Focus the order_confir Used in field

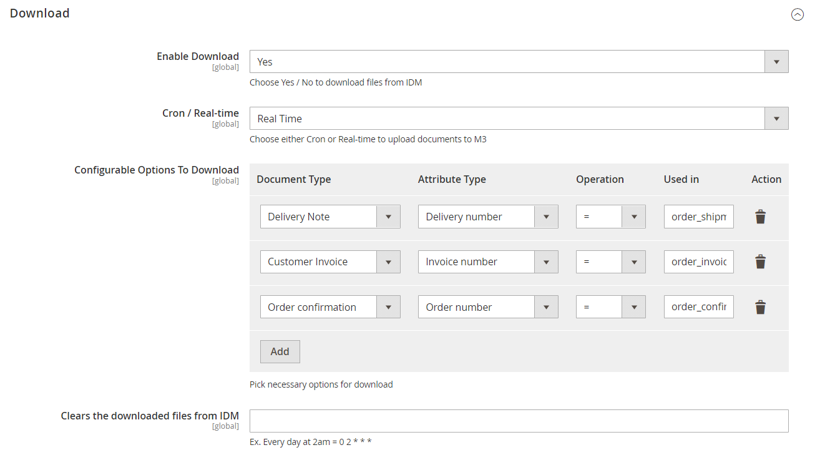pyautogui.click(x=698, y=307)
